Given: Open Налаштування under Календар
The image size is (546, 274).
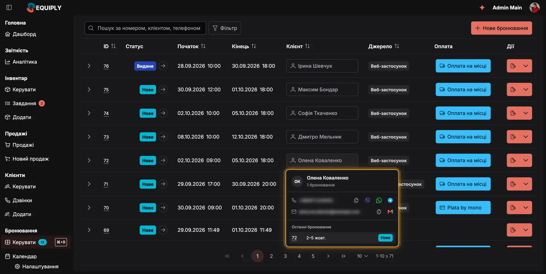Looking at the screenshot, I should 37,266.
